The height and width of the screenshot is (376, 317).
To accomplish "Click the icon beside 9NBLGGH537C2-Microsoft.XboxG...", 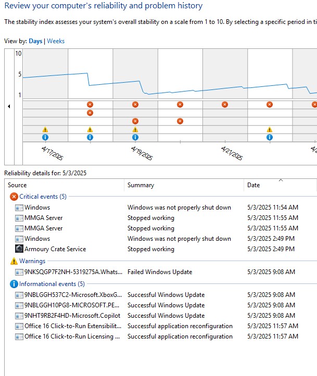I will pyautogui.click(x=19, y=295).
